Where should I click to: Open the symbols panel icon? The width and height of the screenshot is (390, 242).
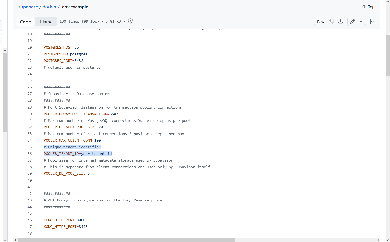click(373, 22)
